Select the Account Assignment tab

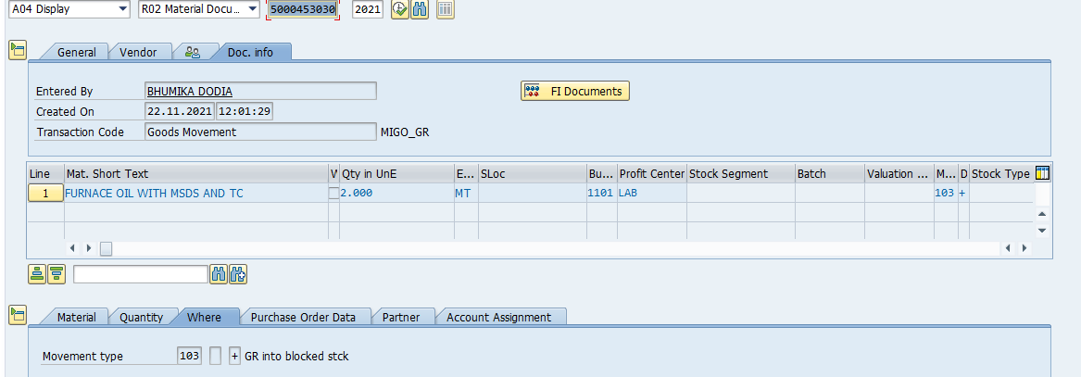[x=498, y=317]
